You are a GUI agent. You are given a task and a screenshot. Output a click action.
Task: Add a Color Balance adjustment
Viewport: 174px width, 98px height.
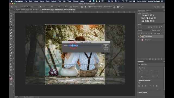(x=144, y=18)
